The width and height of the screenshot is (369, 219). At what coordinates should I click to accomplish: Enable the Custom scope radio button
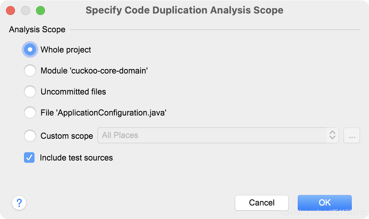pyautogui.click(x=30, y=136)
